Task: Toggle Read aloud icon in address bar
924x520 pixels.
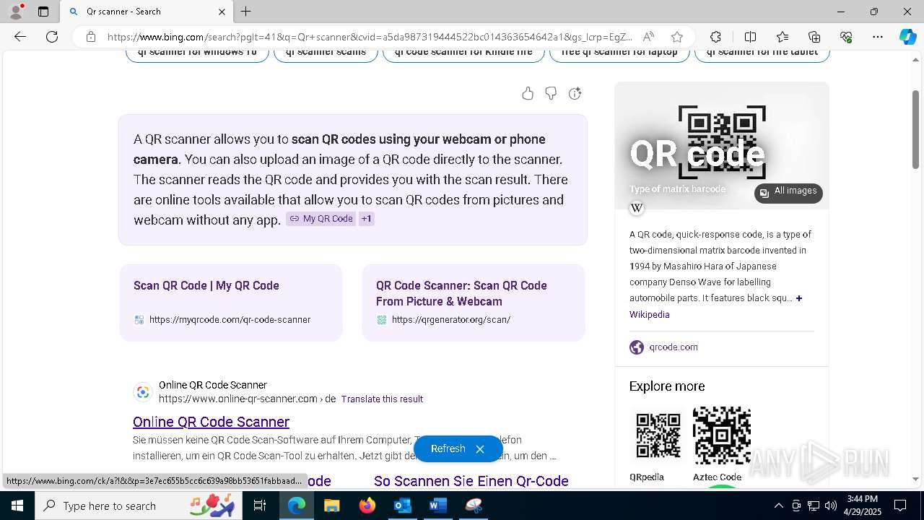Action: click(648, 37)
